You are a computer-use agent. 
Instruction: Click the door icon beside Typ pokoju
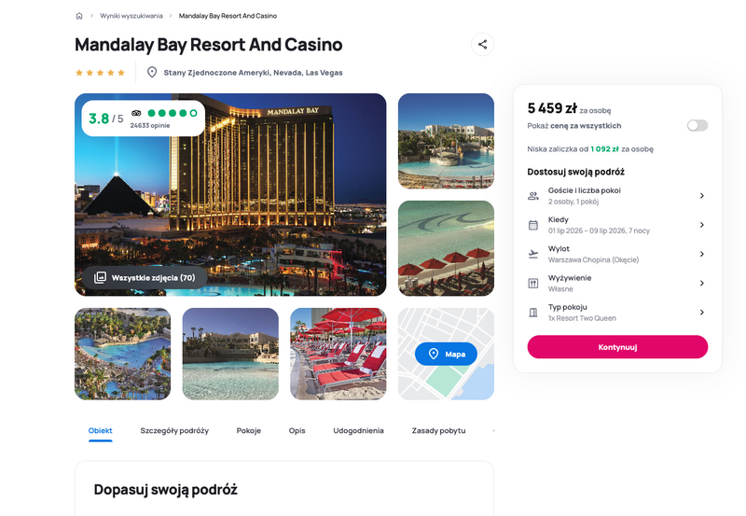[533, 313]
